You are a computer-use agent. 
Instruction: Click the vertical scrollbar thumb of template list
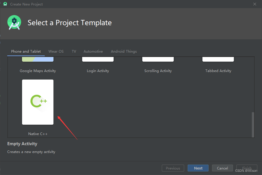[x=253, y=125]
